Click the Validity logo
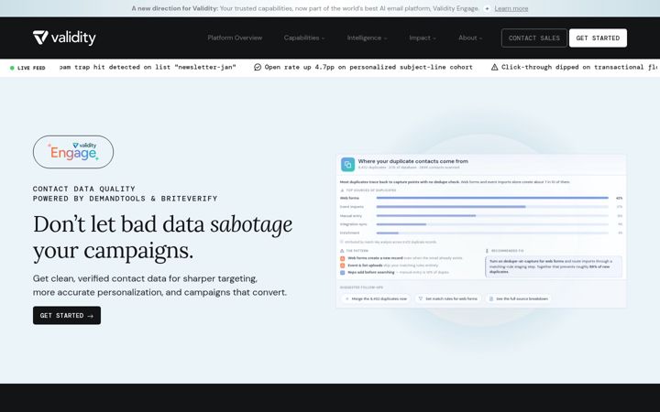 64,38
